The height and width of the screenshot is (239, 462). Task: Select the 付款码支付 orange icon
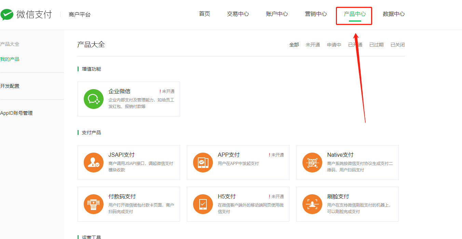click(x=94, y=204)
